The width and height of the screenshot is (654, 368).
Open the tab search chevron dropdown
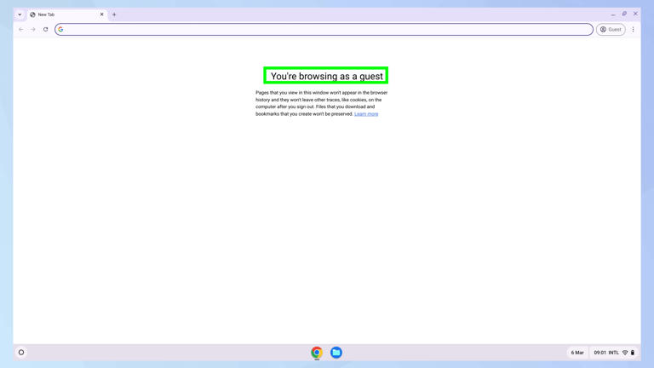[x=20, y=14]
